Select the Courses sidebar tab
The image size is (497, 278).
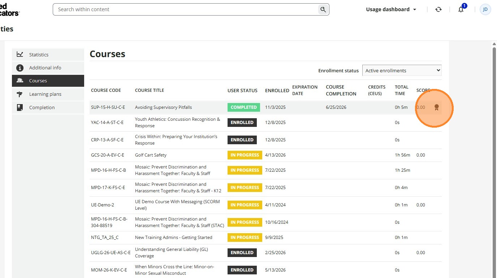48,81
